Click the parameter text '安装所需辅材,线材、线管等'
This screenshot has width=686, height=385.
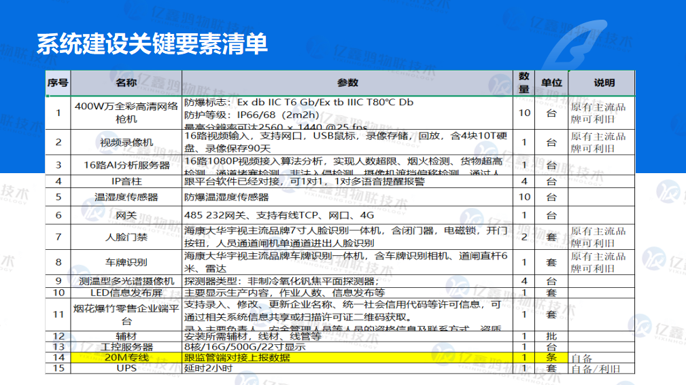coord(252,336)
